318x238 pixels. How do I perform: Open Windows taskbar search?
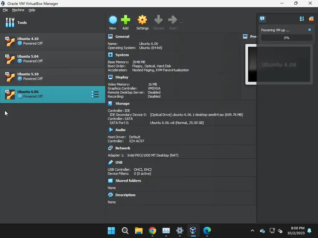pos(125,231)
